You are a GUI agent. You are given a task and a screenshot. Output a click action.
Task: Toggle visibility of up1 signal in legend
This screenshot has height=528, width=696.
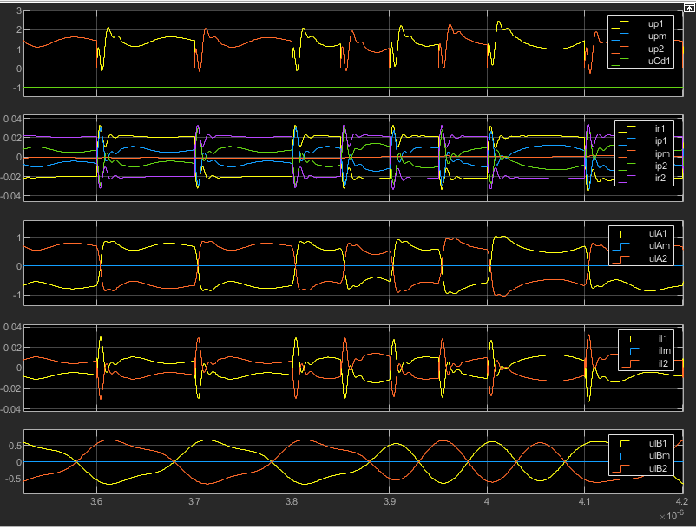655,24
